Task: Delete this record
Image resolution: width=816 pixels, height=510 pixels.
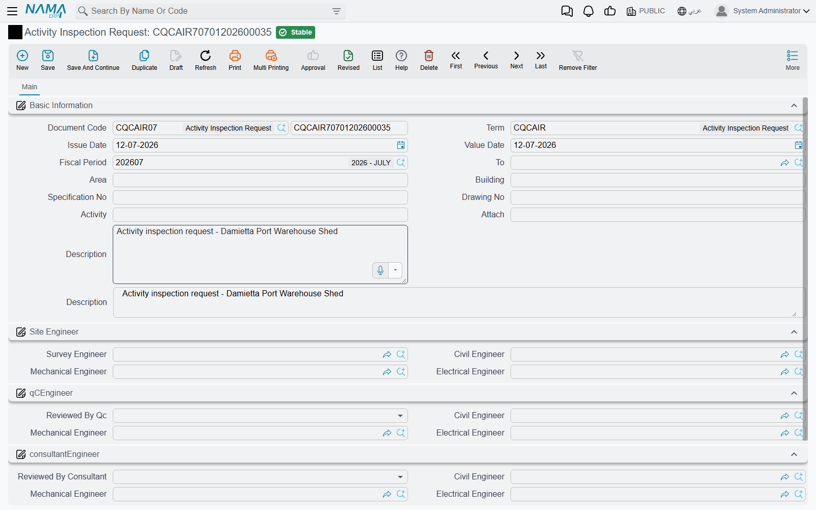Action: coord(429,60)
